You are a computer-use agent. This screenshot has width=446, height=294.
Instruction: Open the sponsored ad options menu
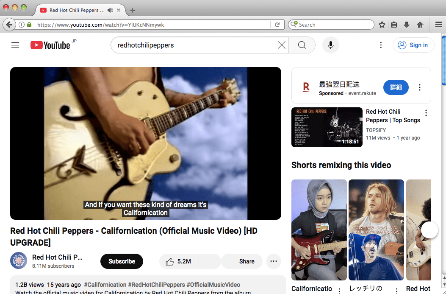pos(420,87)
